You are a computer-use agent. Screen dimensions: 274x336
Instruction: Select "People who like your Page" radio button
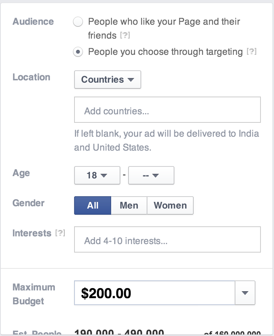(x=78, y=22)
